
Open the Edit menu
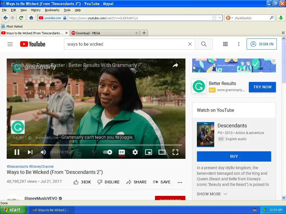pyautogui.click(x=13, y=10)
